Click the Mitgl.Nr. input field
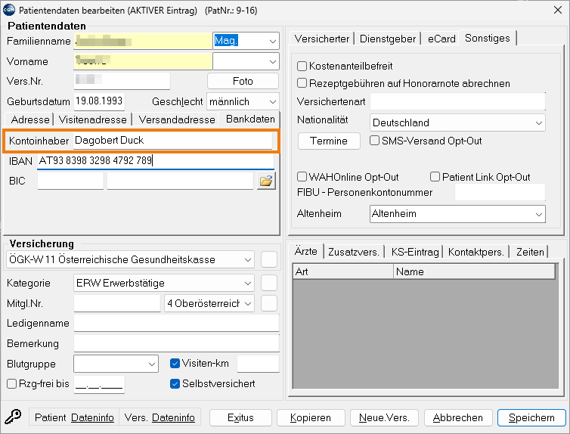This screenshot has width=570, height=434. [x=117, y=303]
